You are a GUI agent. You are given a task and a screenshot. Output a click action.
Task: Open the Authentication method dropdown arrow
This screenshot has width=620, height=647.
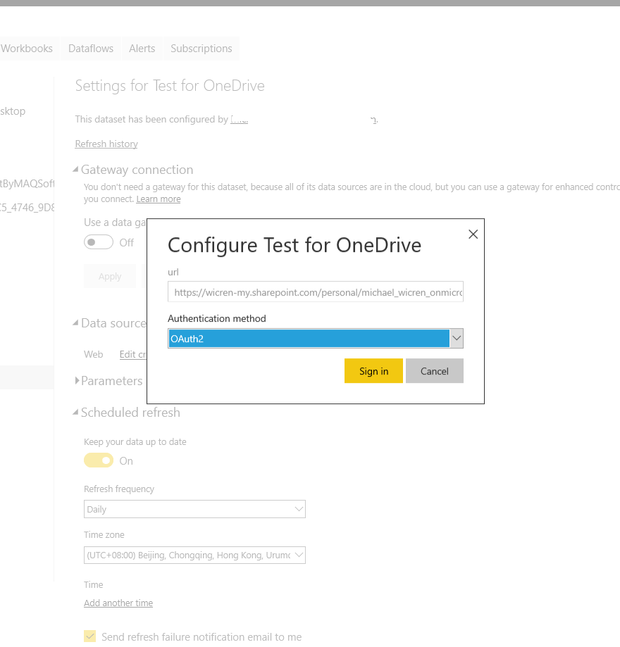point(457,339)
